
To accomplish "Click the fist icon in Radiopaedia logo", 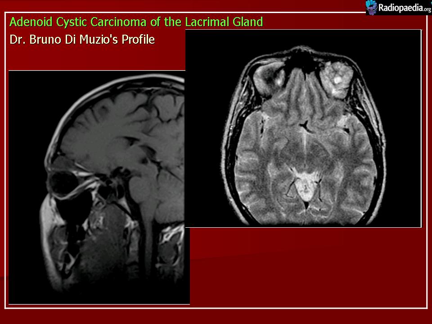I will tap(372, 7).
